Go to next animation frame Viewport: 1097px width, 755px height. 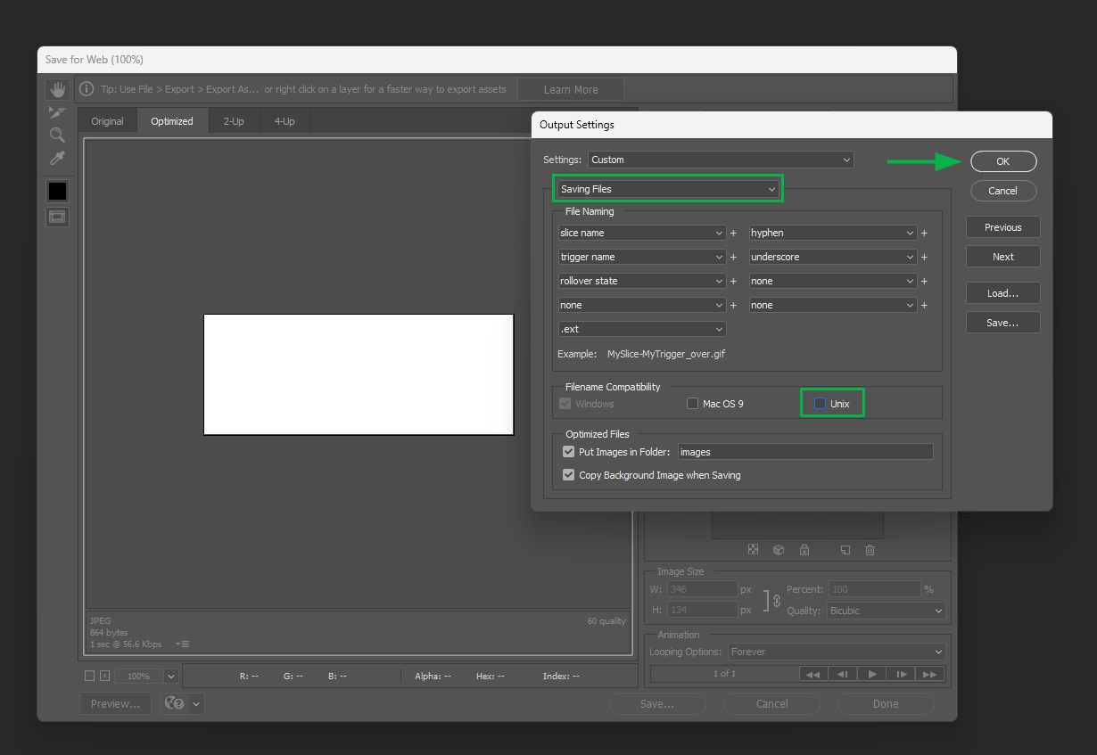[902, 674]
